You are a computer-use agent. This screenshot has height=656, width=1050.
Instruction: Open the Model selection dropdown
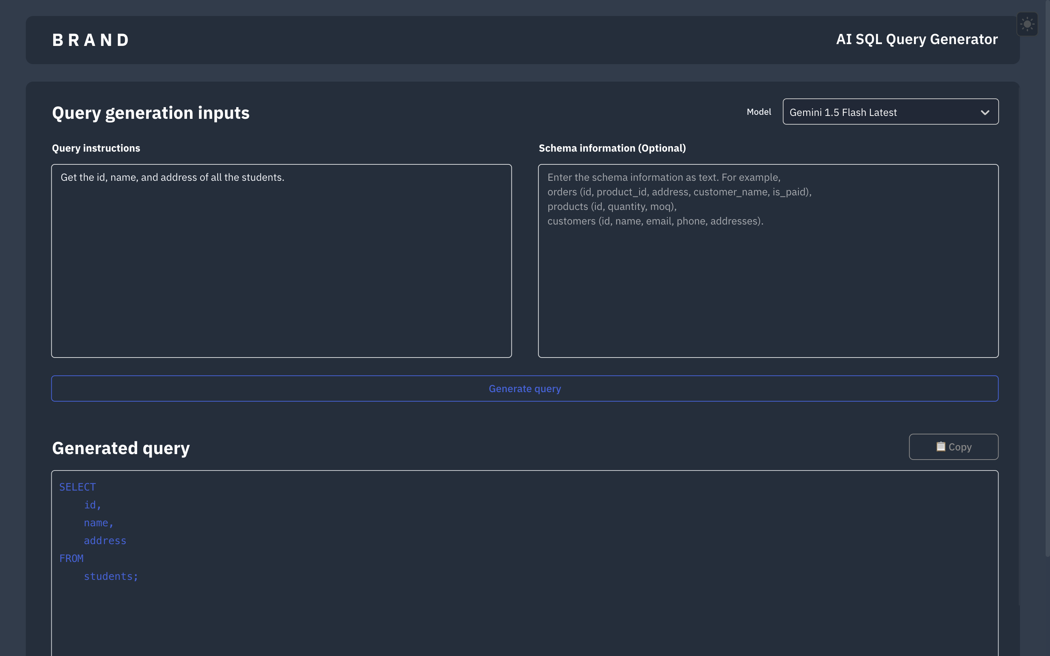pos(890,112)
